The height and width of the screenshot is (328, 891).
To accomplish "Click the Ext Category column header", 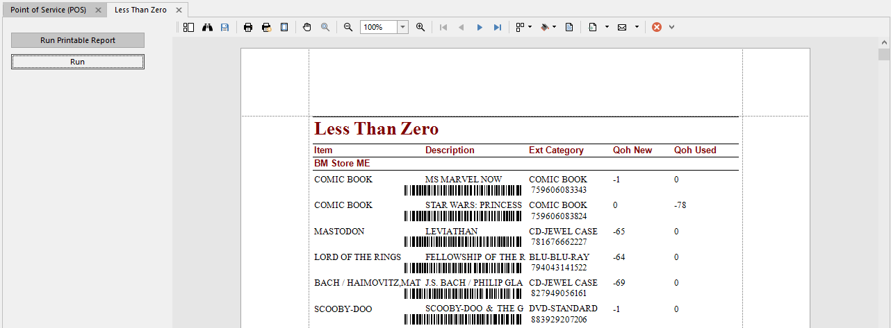I will [x=556, y=150].
